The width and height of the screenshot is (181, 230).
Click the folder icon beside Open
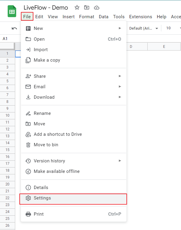coord(28,39)
